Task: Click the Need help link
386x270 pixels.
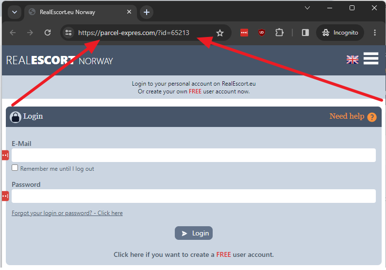Action: 347,116
